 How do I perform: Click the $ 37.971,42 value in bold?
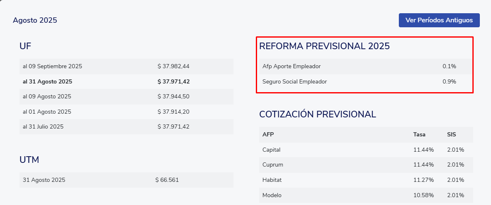[174, 82]
